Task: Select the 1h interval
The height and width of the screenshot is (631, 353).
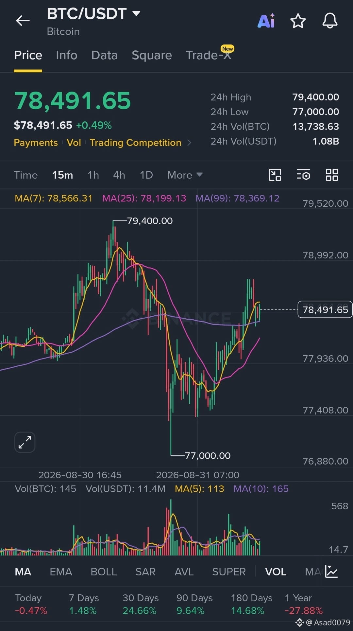Action: click(93, 175)
